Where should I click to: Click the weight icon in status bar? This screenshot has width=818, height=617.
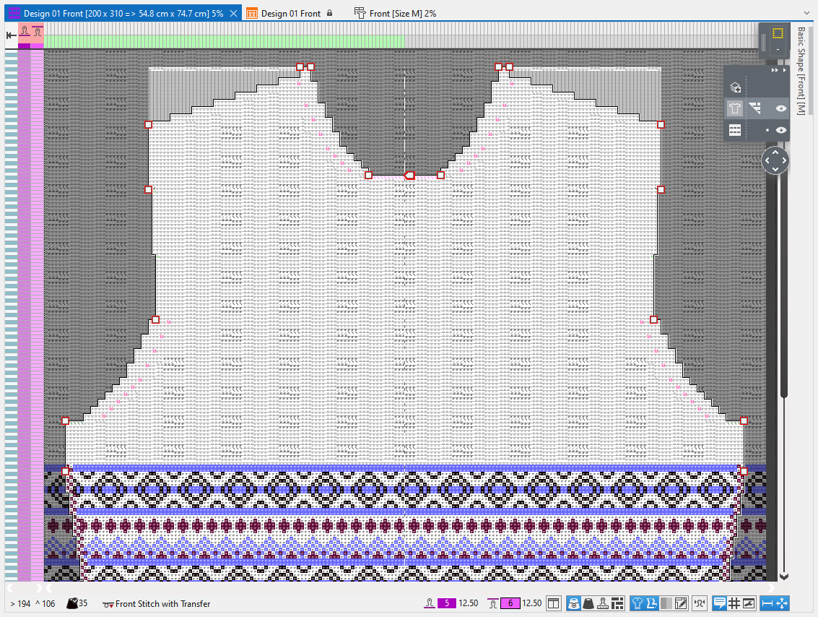(587, 603)
